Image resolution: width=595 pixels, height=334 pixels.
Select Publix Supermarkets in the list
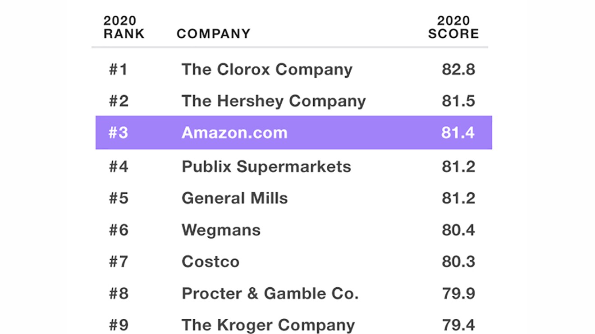tap(266, 167)
